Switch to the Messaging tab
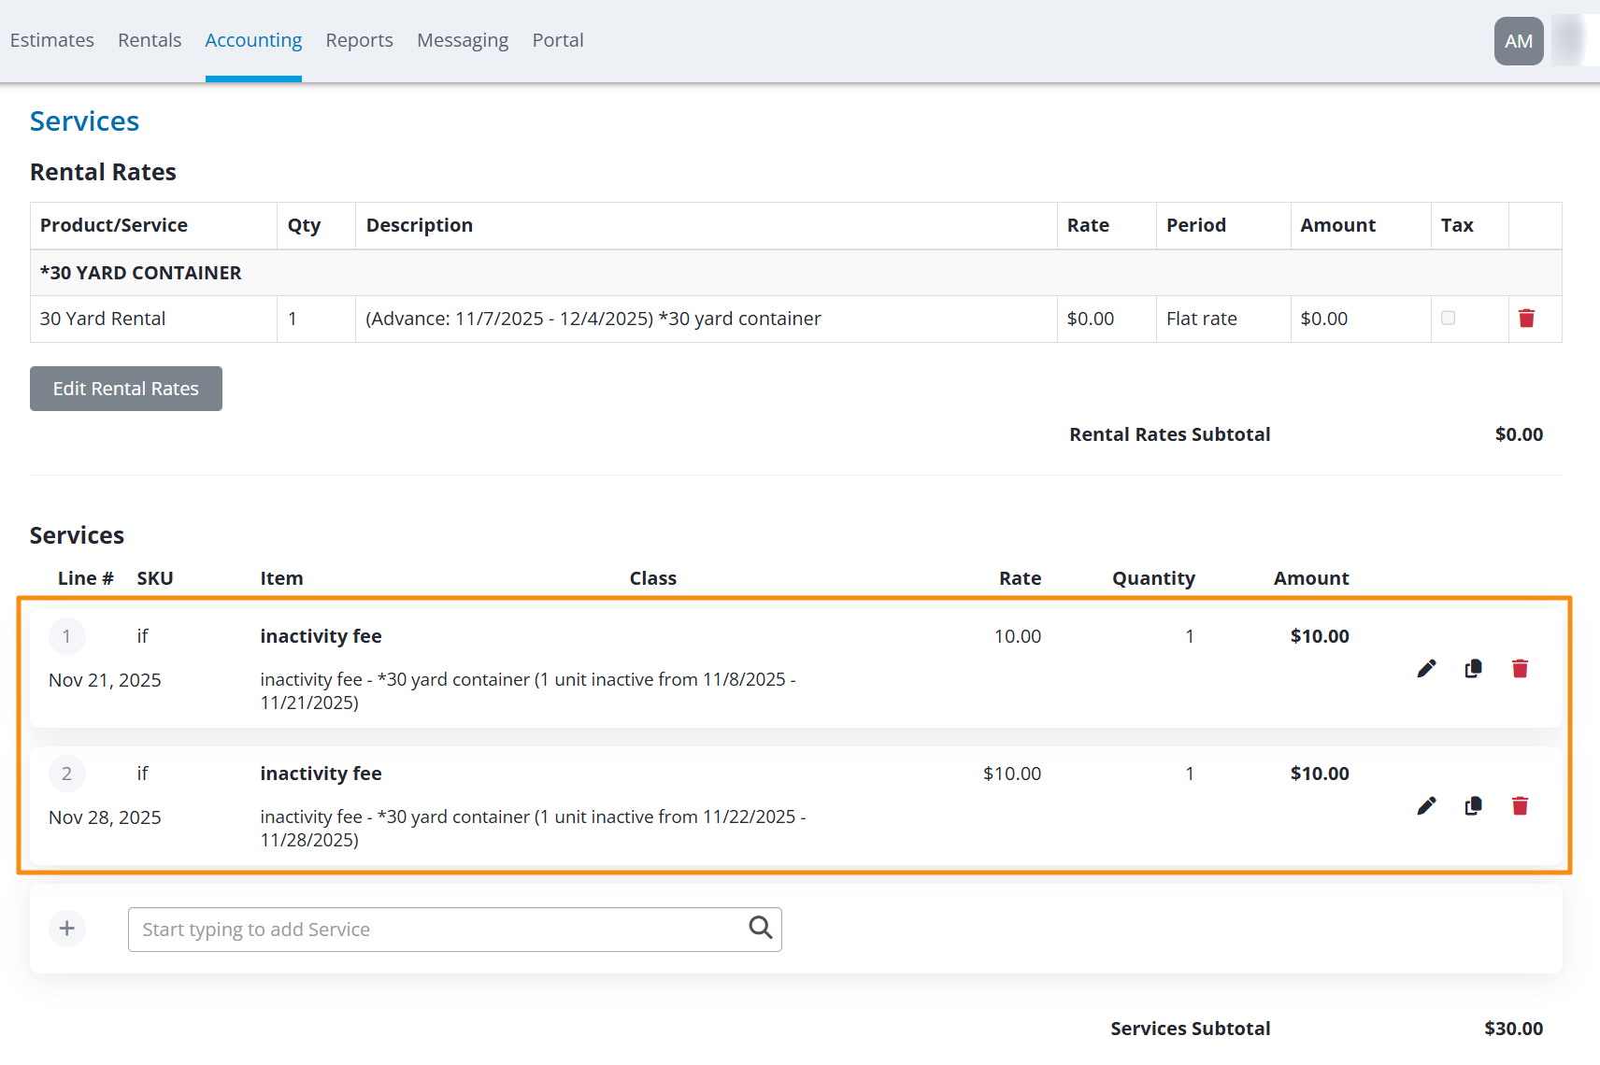This screenshot has width=1600, height=1065. coord(463,40)
